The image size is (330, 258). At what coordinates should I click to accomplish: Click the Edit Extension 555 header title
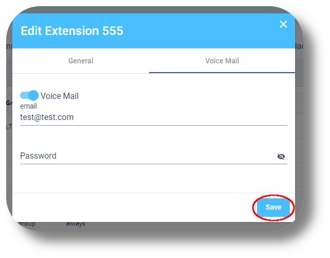point(72,31)
